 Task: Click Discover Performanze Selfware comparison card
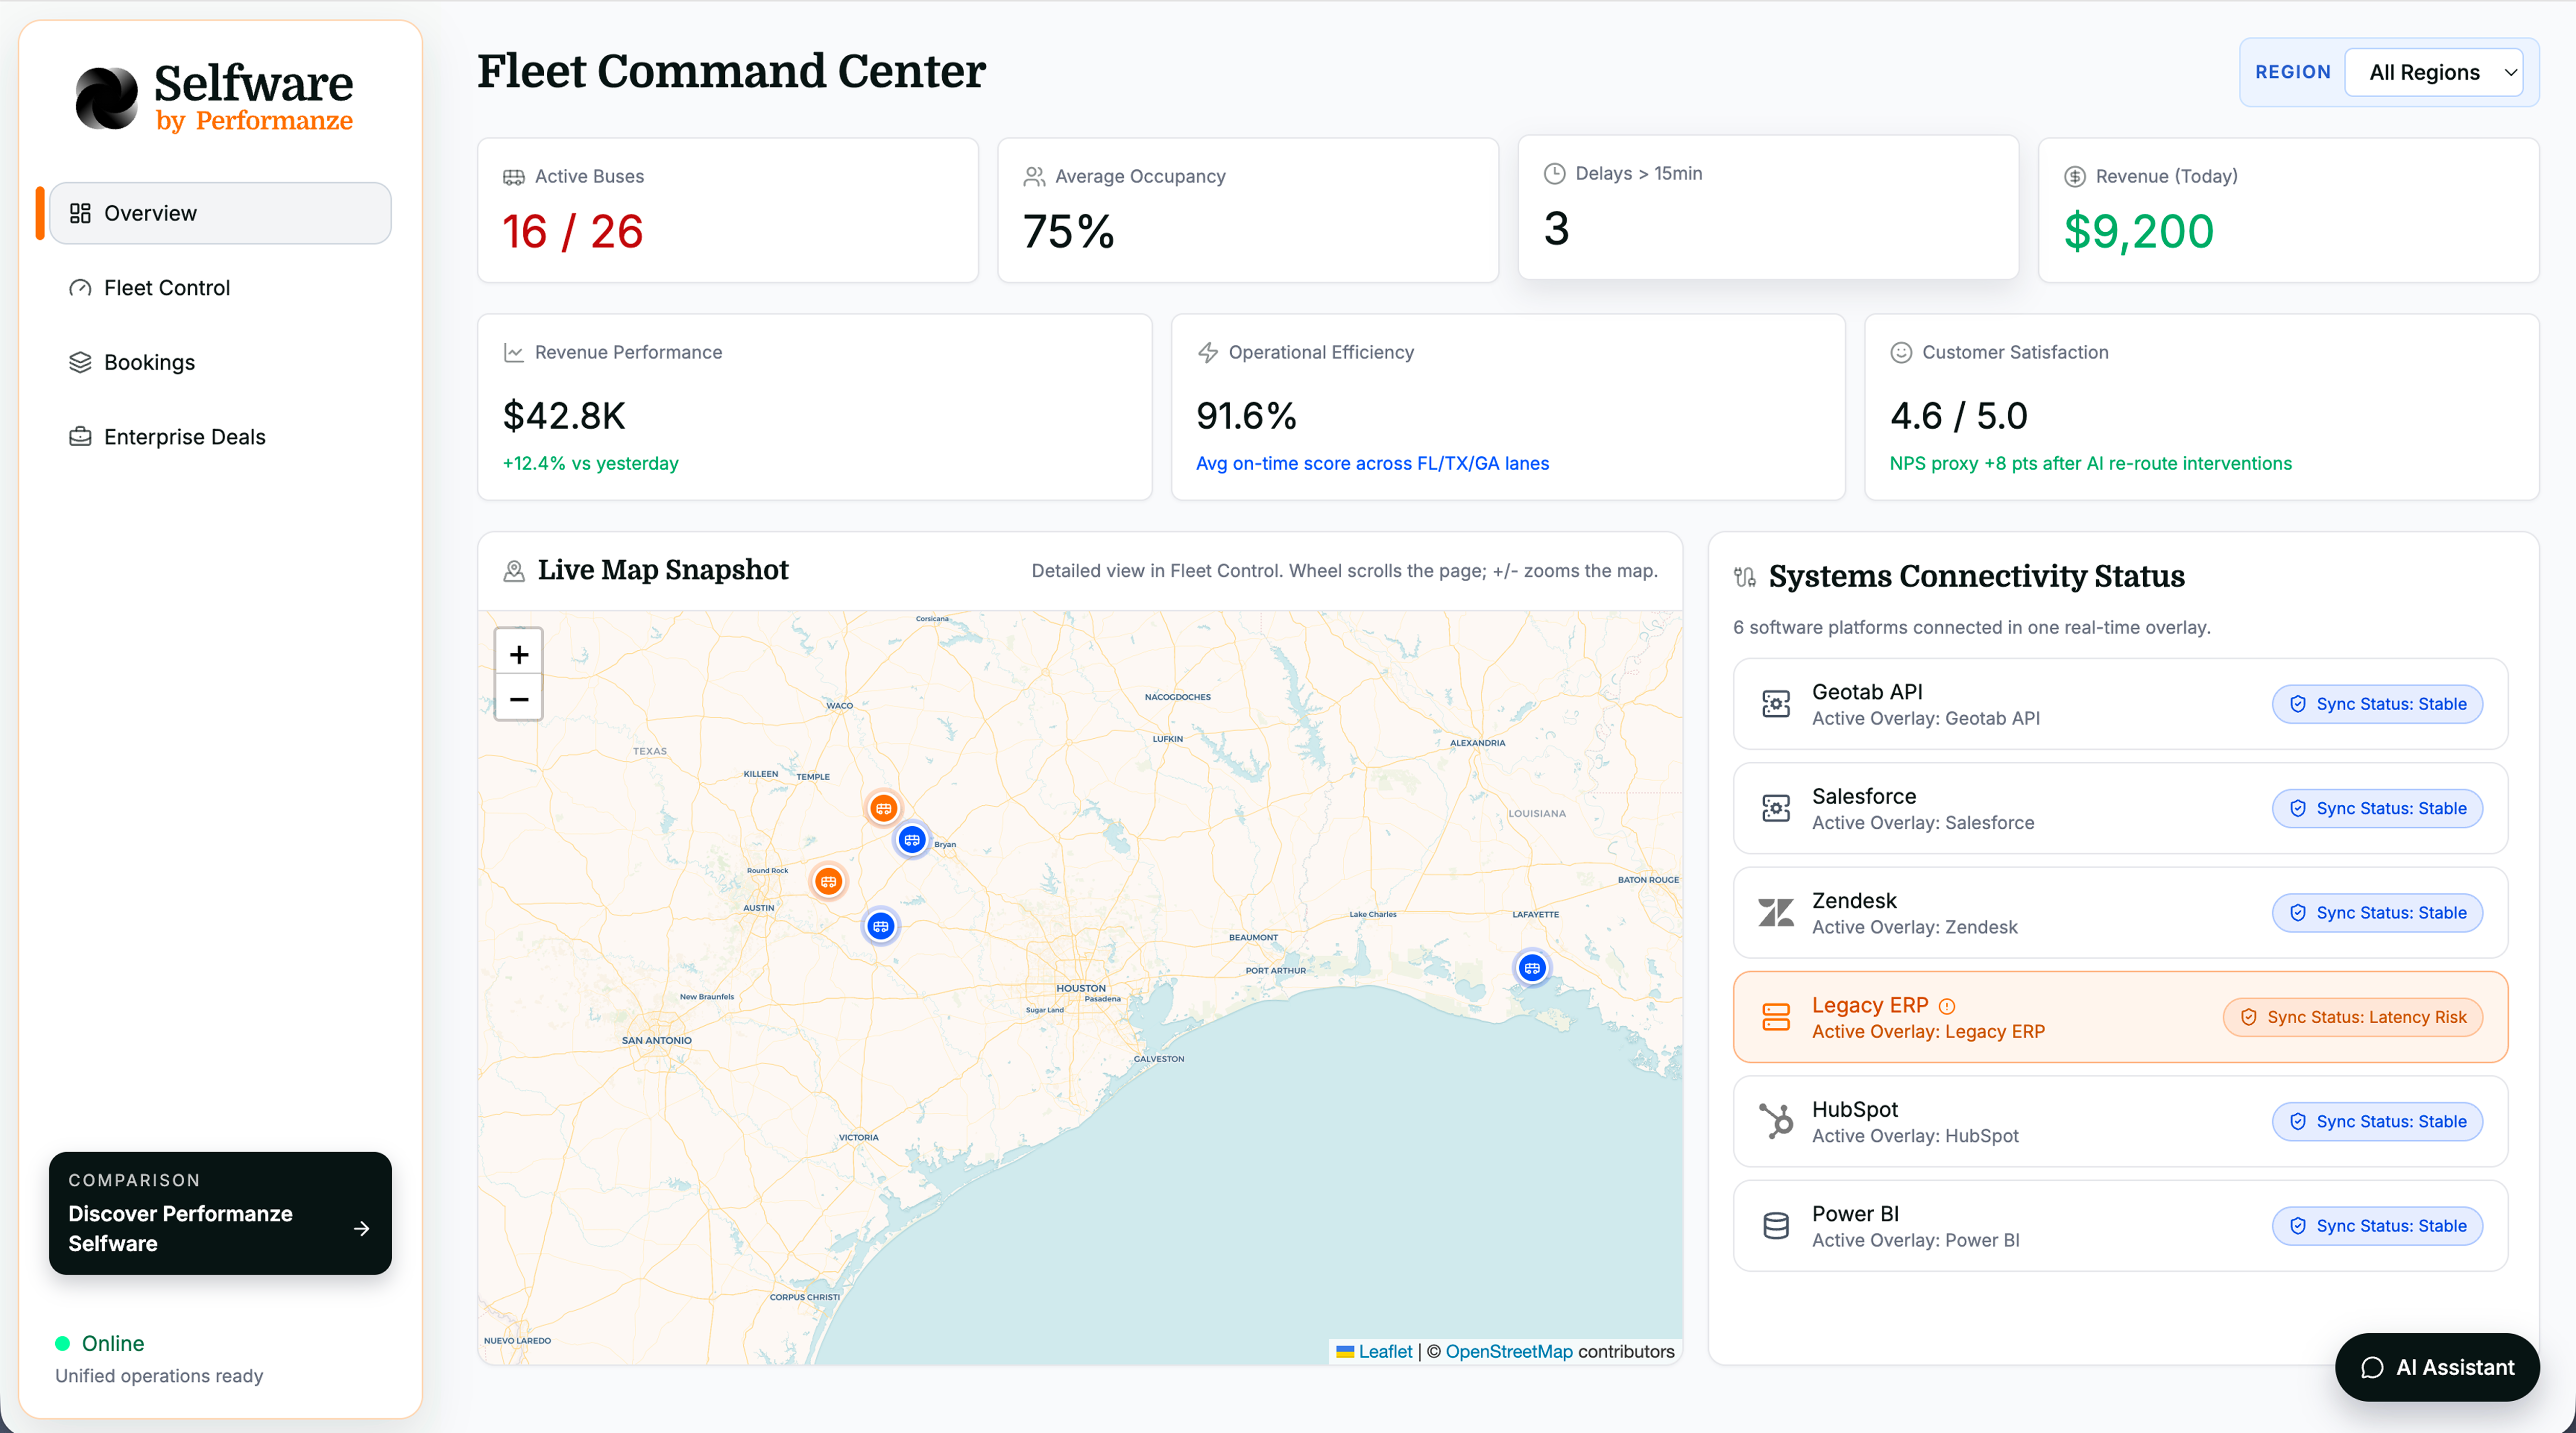(x=219, y=1213)
